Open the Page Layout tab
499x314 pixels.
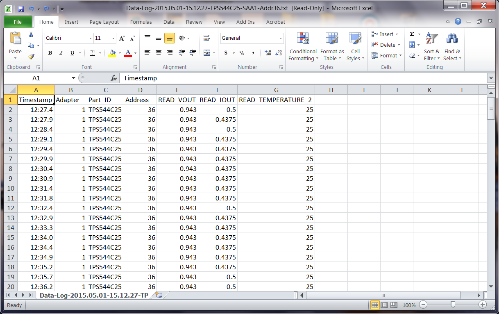point(104,22)
